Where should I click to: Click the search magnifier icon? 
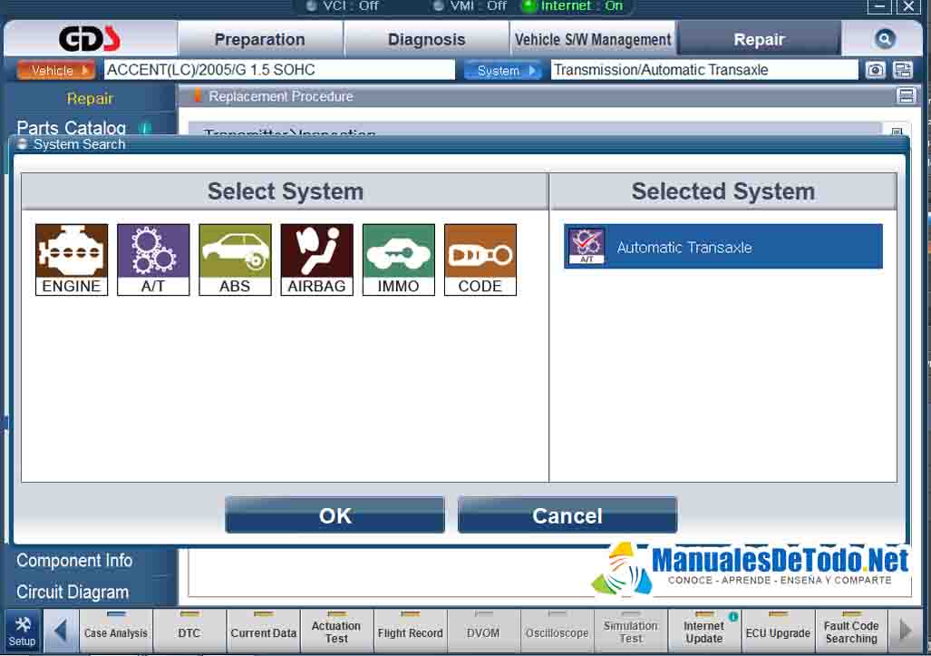(x=885, y=39)
